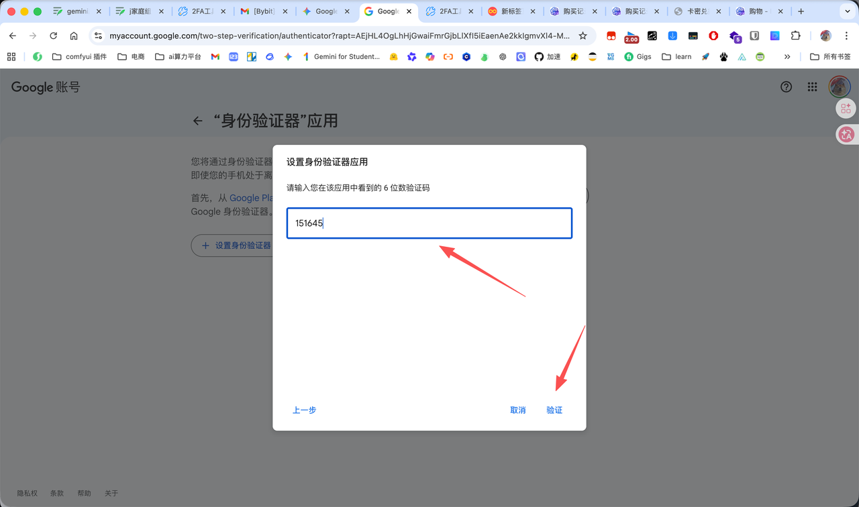This screenshot has width=859, height=507.
Task: Open the Chrome extensions puzzle icon
Action: coord(795,36)
